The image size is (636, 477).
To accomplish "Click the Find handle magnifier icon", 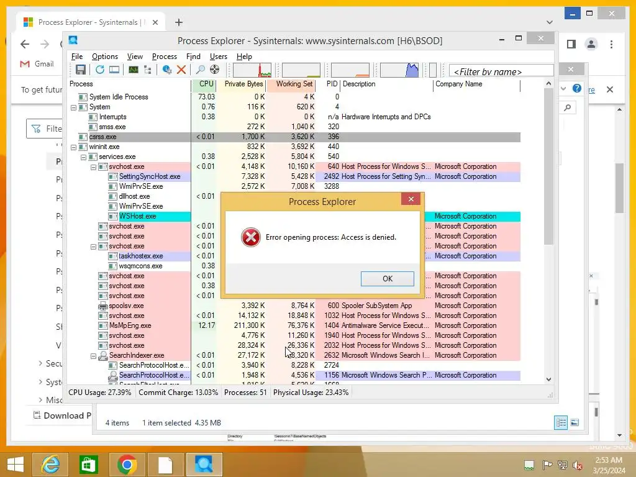I will pos(201,70).
